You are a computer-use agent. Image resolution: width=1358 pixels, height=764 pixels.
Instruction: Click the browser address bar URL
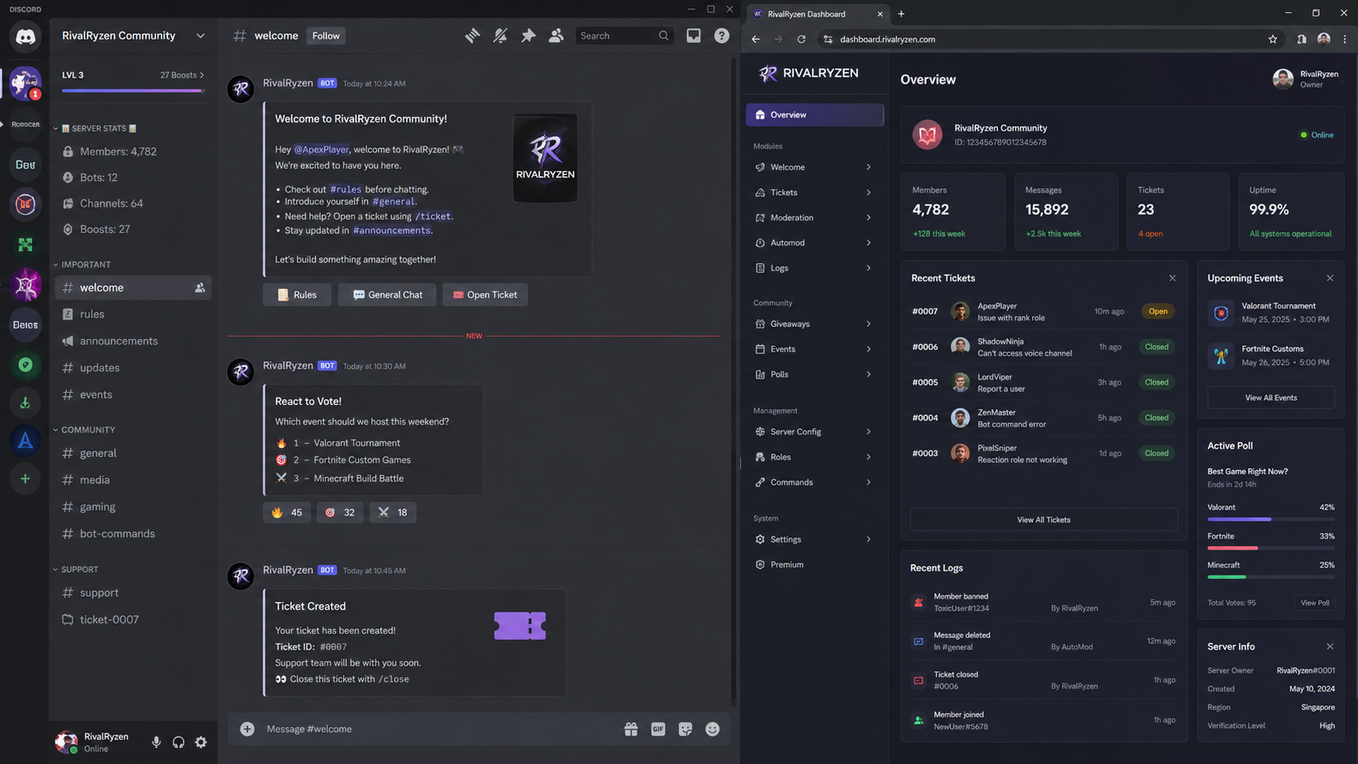point(888,39)
